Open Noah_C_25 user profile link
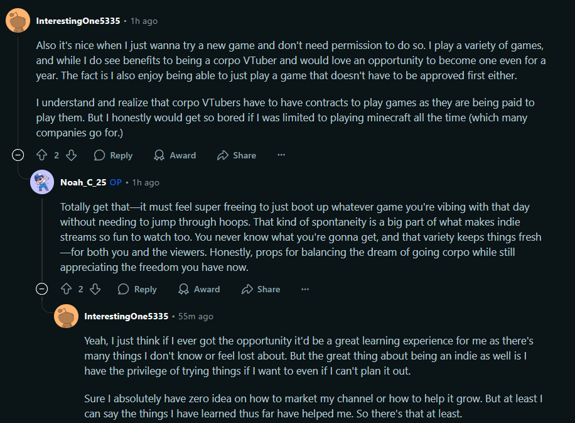The image size is (575, 423). (x=83, y=182)
